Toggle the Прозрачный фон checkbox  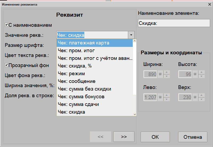coord(7,65)
